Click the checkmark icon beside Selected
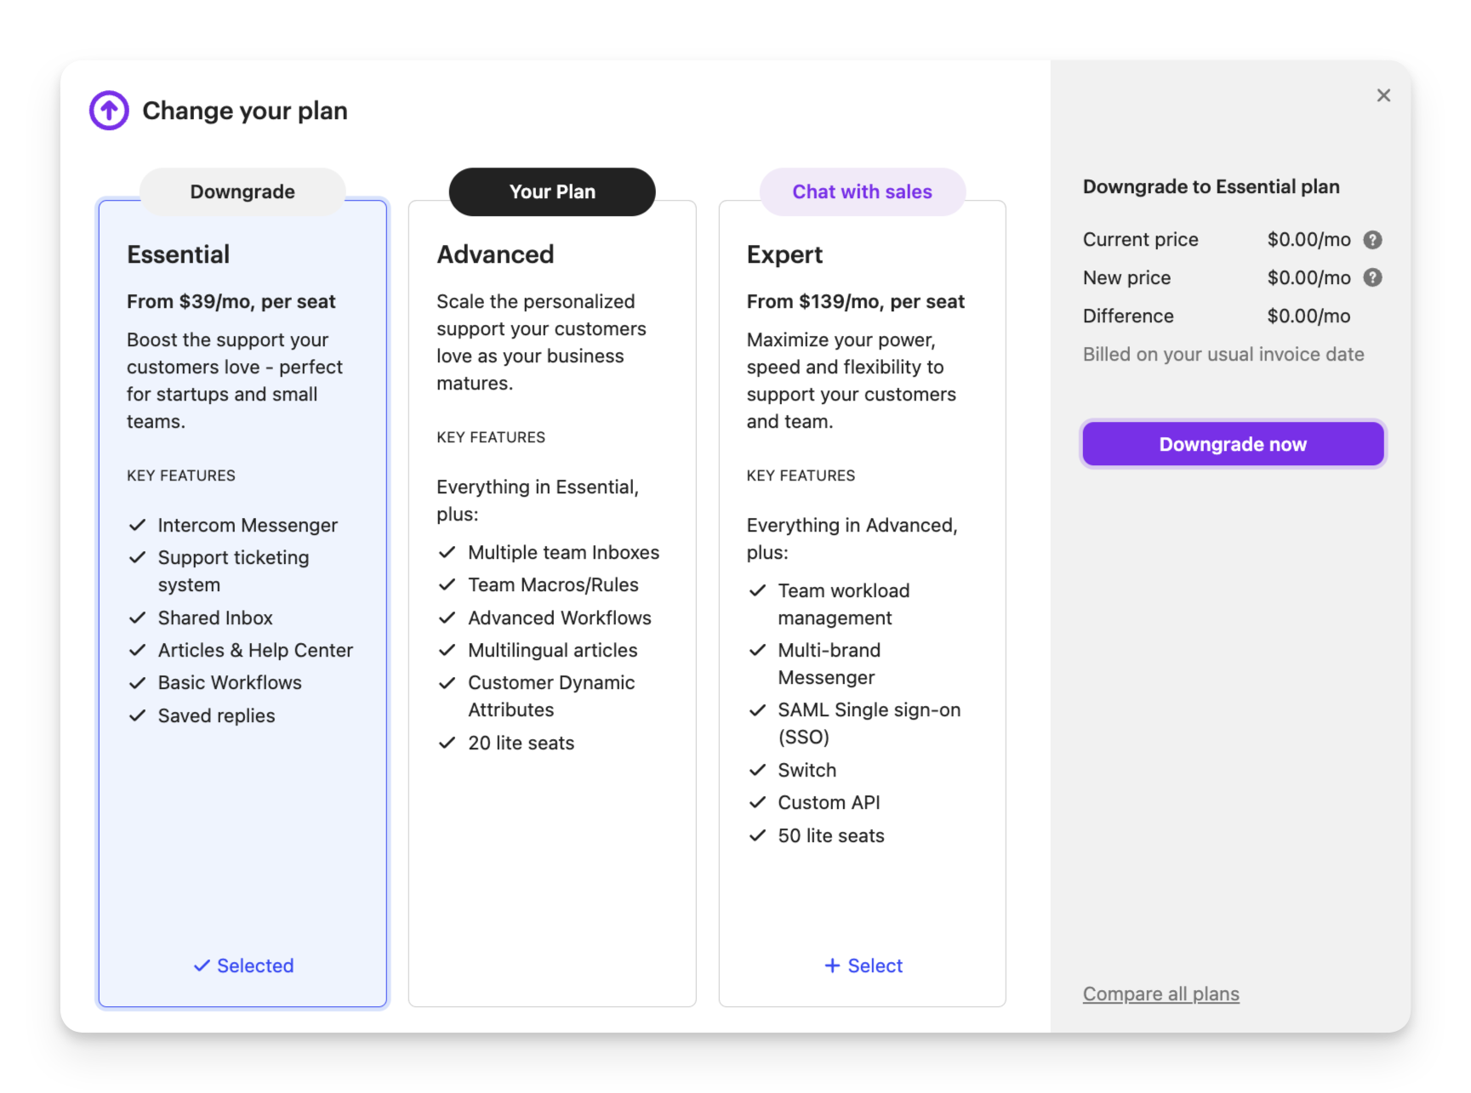The height and width of the screenshot is (1093, 1471). click(202, 965)
